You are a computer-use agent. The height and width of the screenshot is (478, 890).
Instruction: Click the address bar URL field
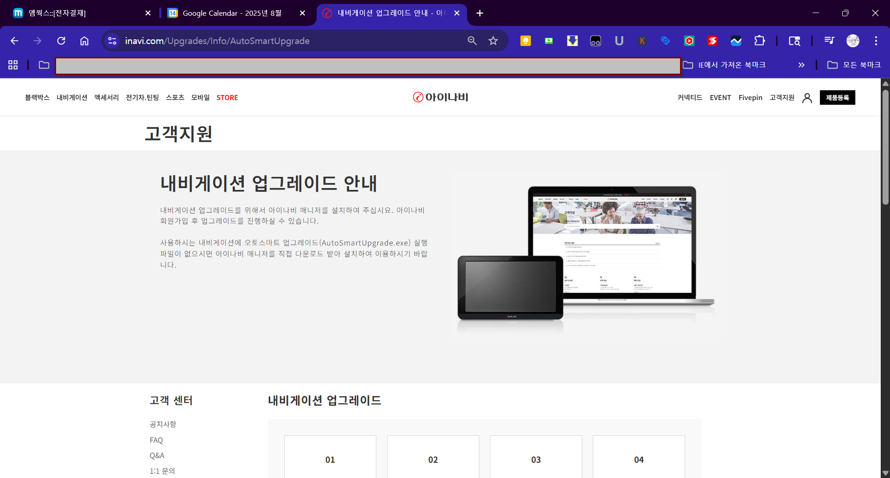[x=292, y=41]
